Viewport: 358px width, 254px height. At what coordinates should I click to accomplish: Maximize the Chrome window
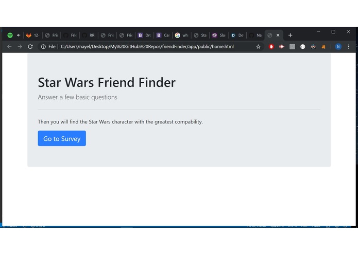[x=333, y=32]
